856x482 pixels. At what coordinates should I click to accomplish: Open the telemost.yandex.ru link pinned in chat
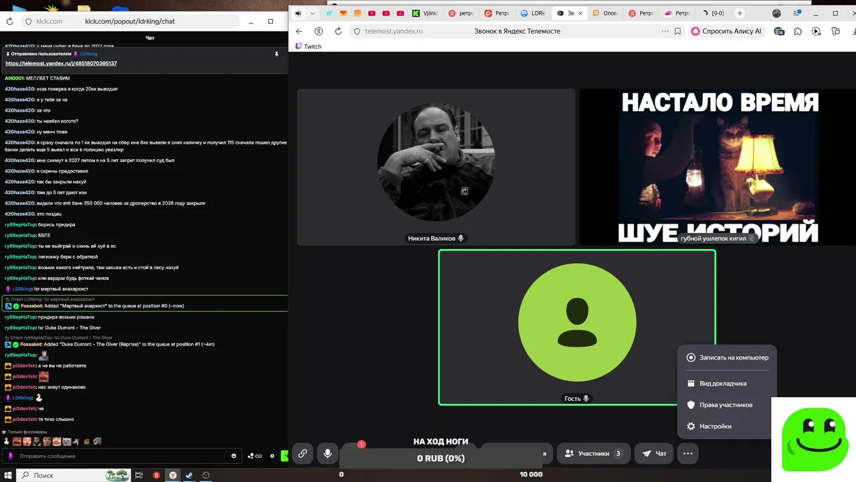pos(61,63)
